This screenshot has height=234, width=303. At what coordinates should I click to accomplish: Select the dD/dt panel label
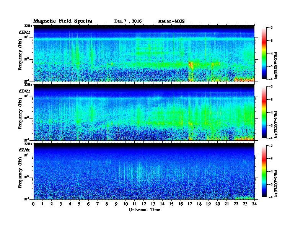[24, 91]
